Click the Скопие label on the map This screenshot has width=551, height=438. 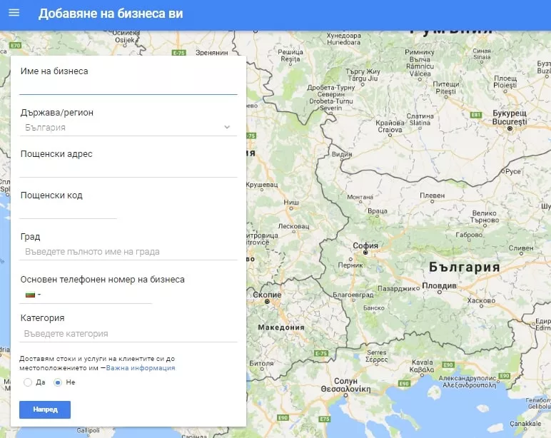coord(267,295)
